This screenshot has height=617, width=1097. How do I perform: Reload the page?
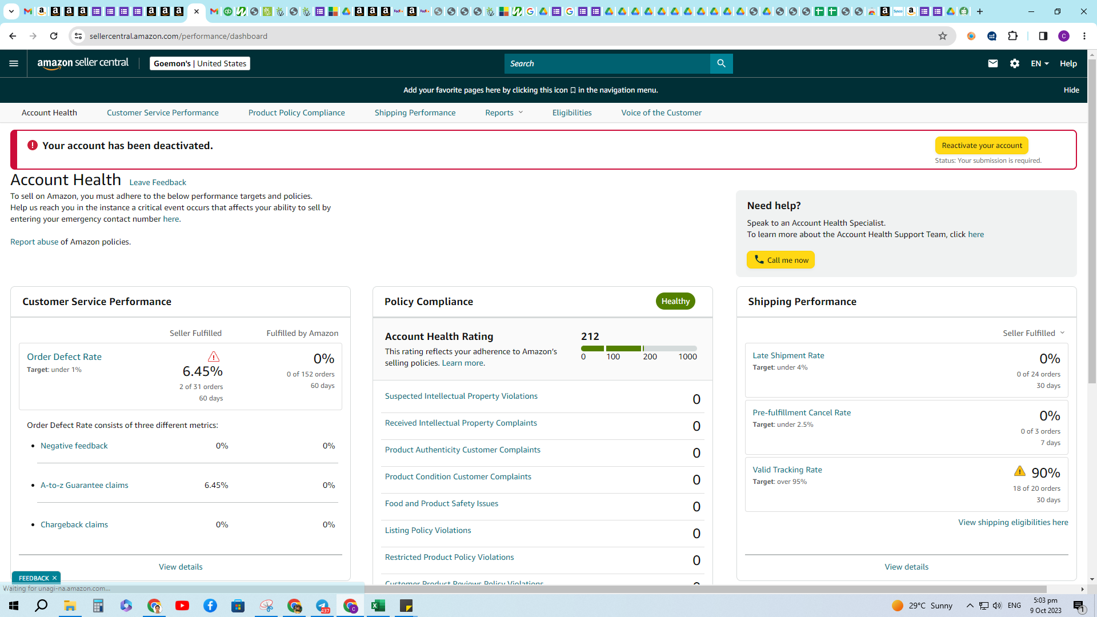pyautogui.click(x=54, y=36)
